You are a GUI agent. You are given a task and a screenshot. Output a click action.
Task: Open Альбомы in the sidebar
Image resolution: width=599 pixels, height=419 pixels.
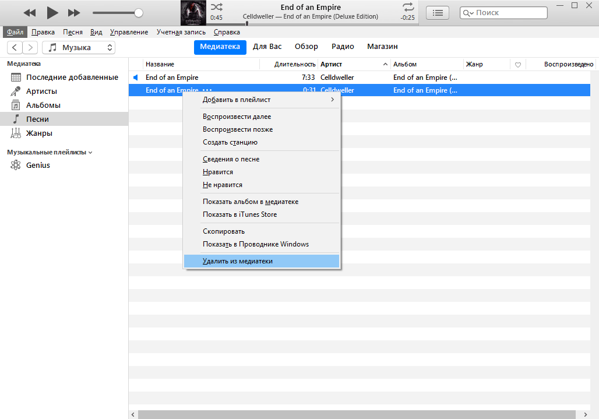[x=43, y=105]
